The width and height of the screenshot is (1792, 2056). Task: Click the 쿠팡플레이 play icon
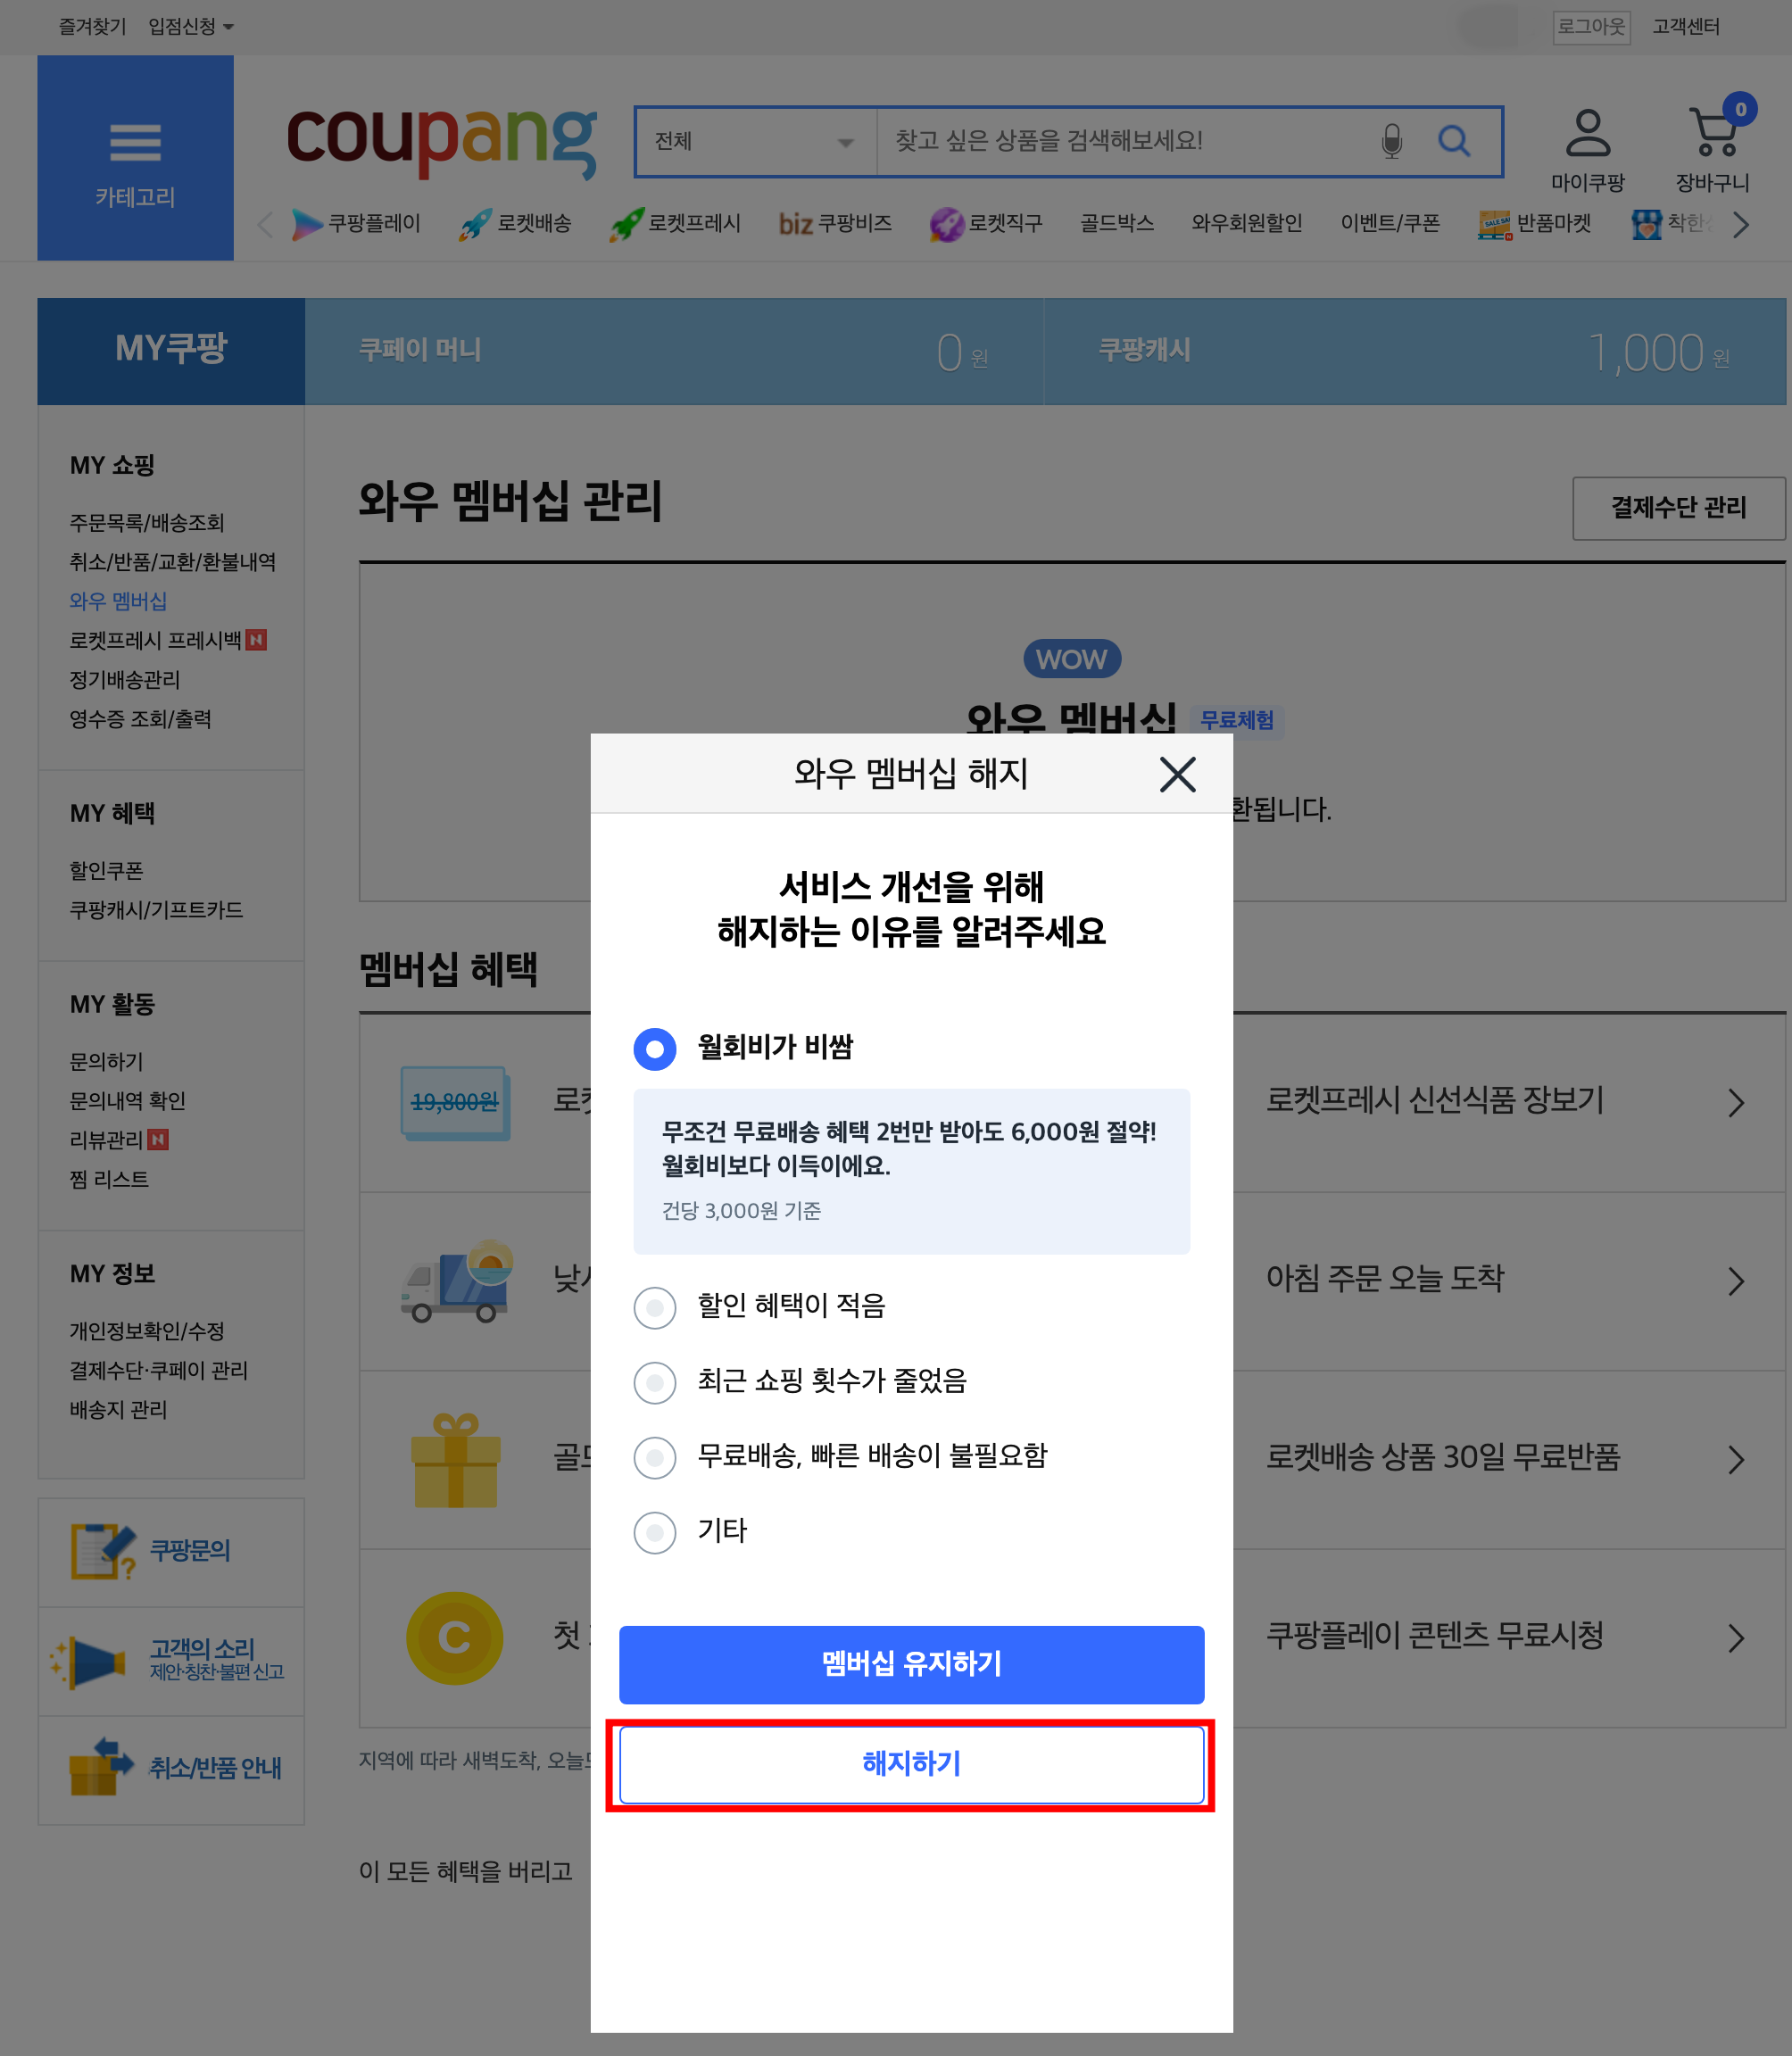306,224
